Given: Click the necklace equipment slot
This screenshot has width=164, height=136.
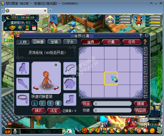Looking at the screenshot, I should click(x=70, y=68).
